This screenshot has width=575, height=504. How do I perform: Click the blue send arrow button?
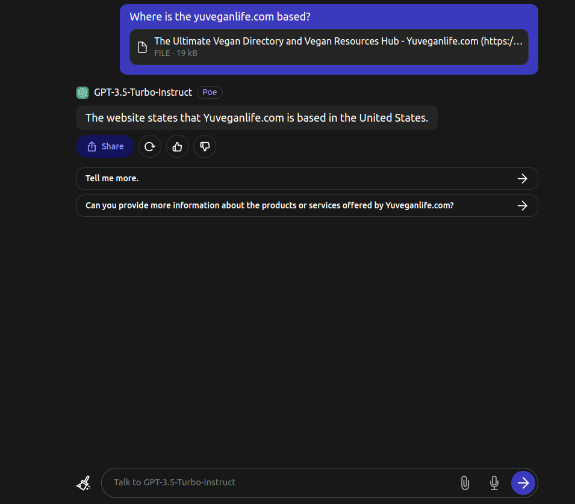point(523,483)
